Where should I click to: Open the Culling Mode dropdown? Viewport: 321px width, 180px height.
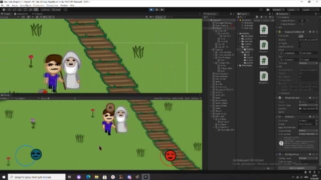click(308, 134)
